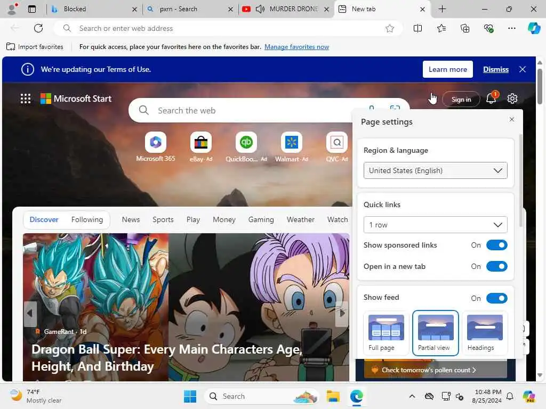Select Full page feed layout
Viewport: 546px width, 409px height.
click(386, 333)
